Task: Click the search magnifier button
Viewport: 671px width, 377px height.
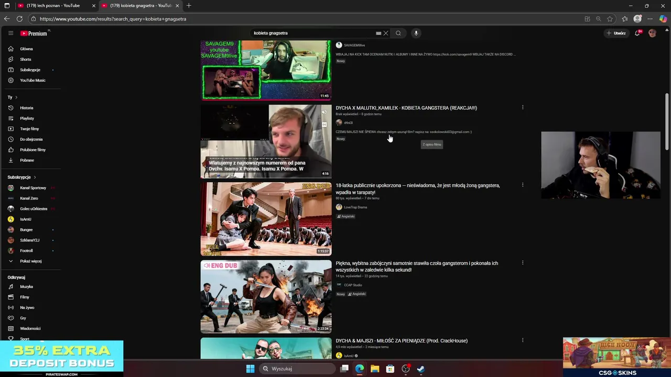Action: (398, 33)
